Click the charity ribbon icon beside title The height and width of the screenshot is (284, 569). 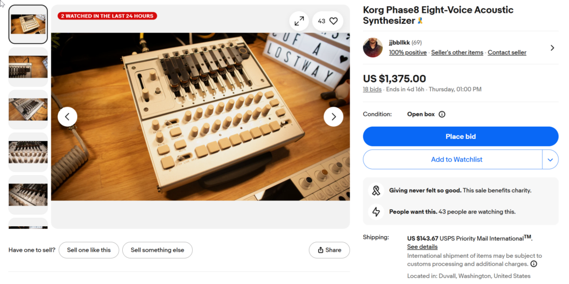[420, 21]
